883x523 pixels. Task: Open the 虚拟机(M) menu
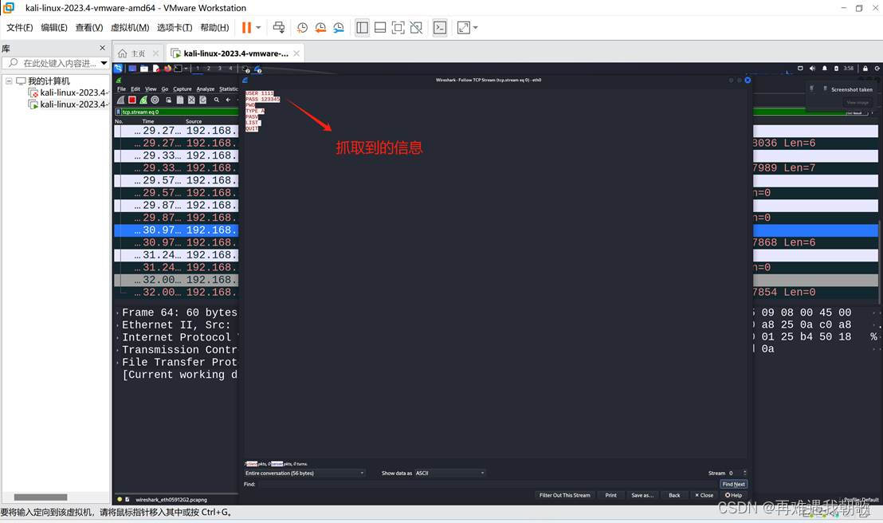[130, 27]
